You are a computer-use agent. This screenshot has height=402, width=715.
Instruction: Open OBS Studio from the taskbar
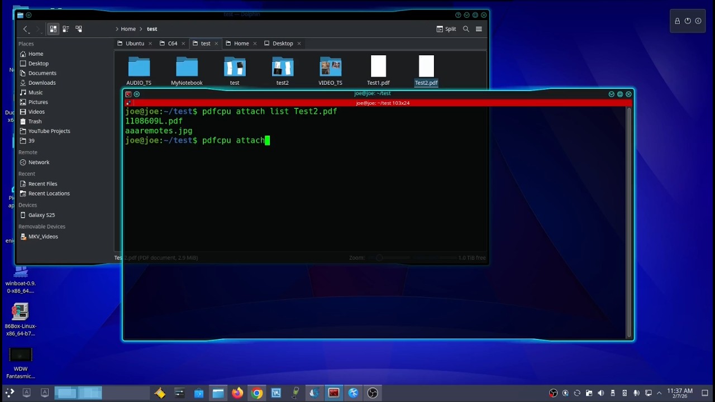click(x=373, y=393)
